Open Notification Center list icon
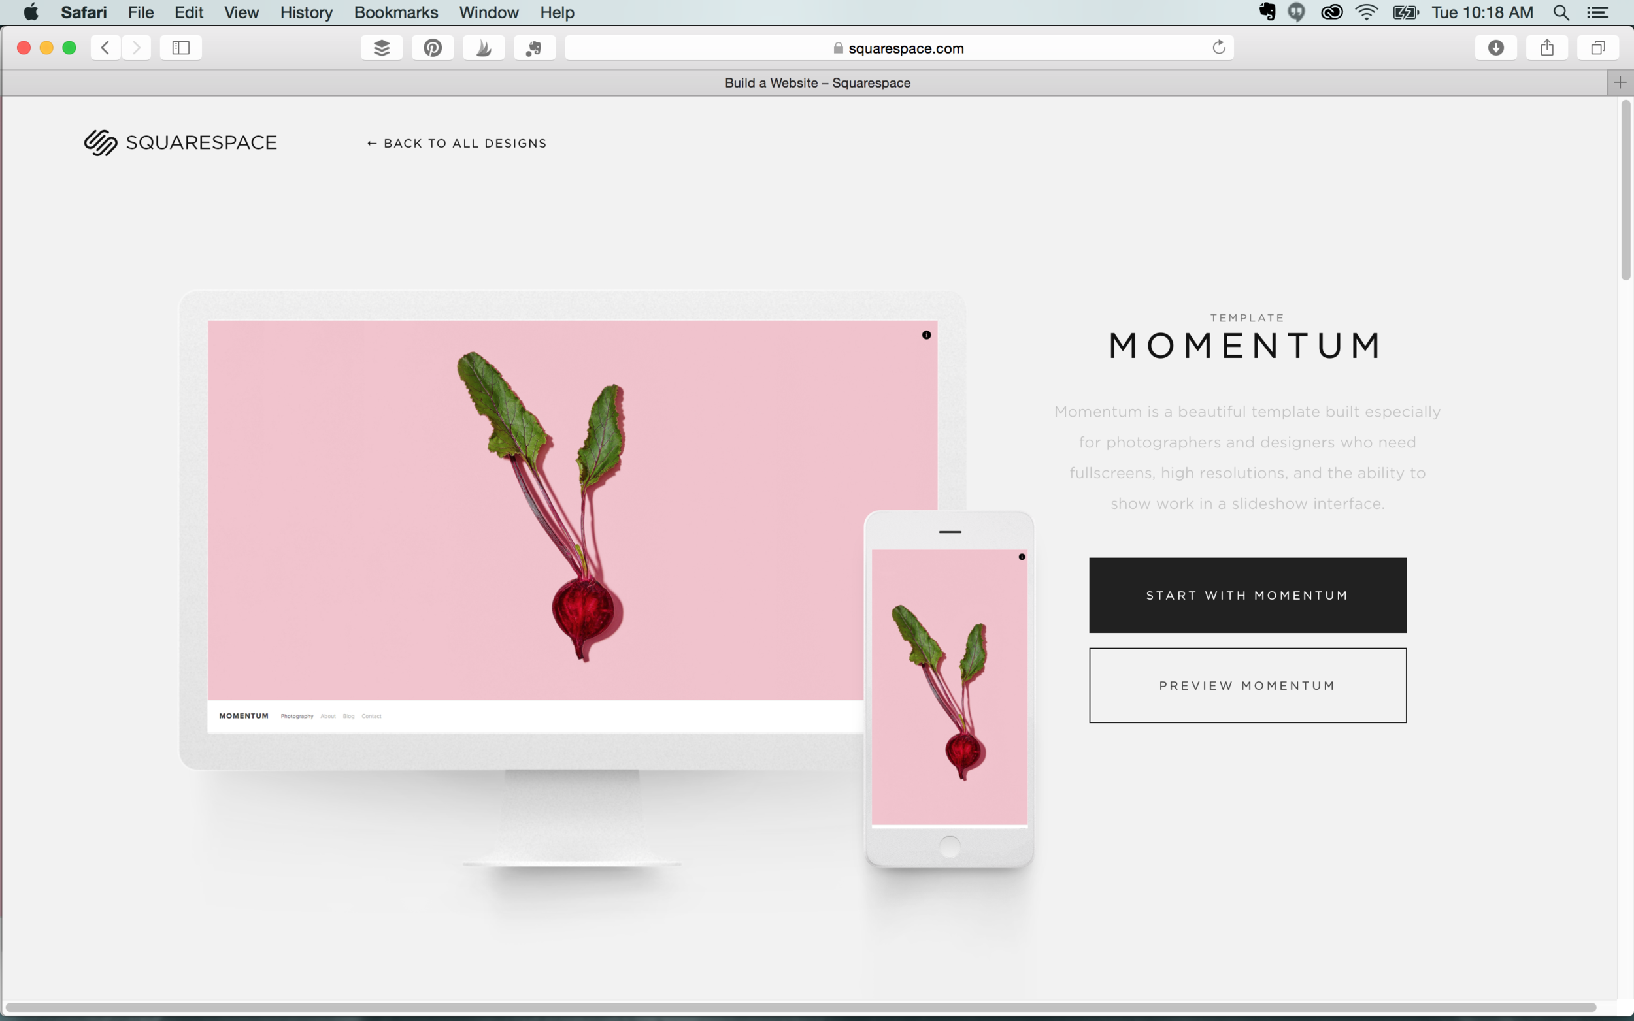The height and width of the screenshot is (1021, 1634). tap(1597, 12)
